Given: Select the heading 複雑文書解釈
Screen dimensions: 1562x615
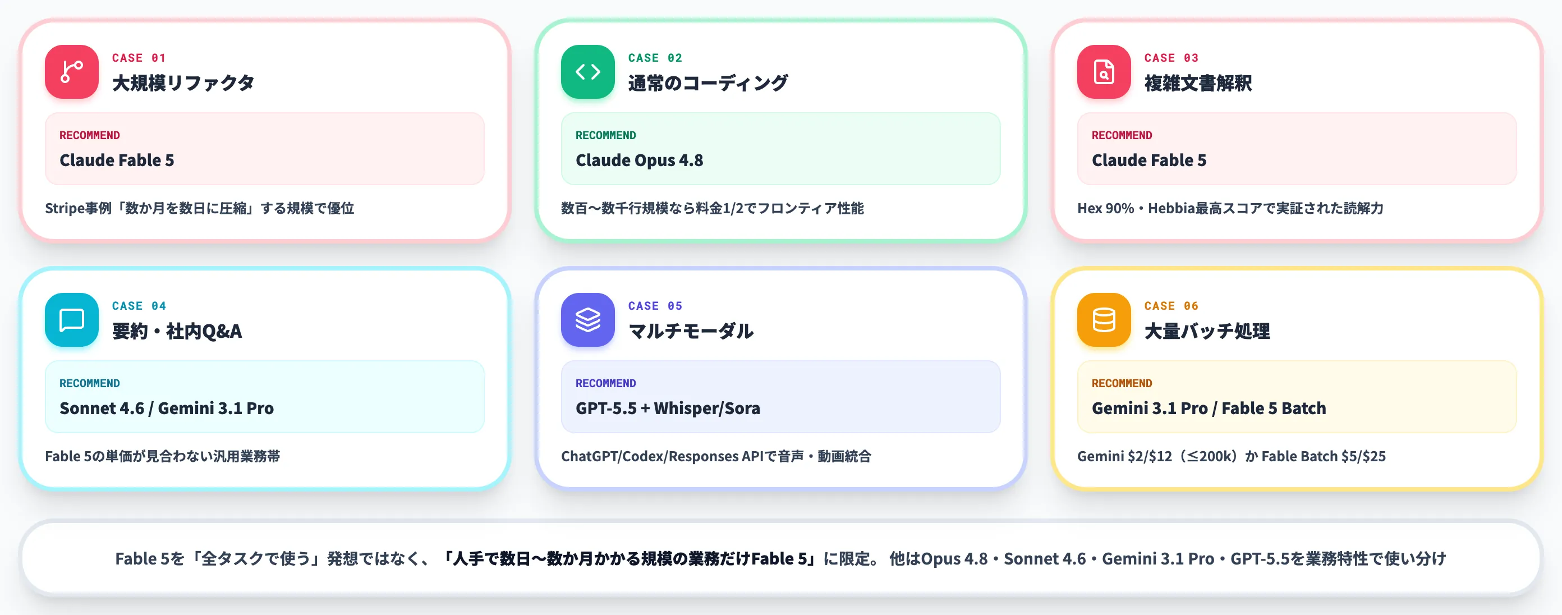Looking at the screenshot, I should tap(1197, 83).
